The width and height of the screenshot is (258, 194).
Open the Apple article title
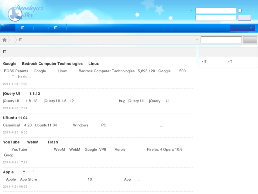pos(19,172)
